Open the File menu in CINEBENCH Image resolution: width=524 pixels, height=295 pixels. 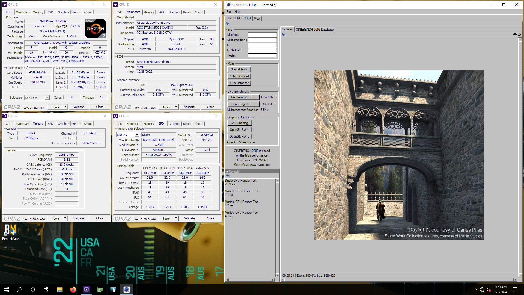pos(228,12)
